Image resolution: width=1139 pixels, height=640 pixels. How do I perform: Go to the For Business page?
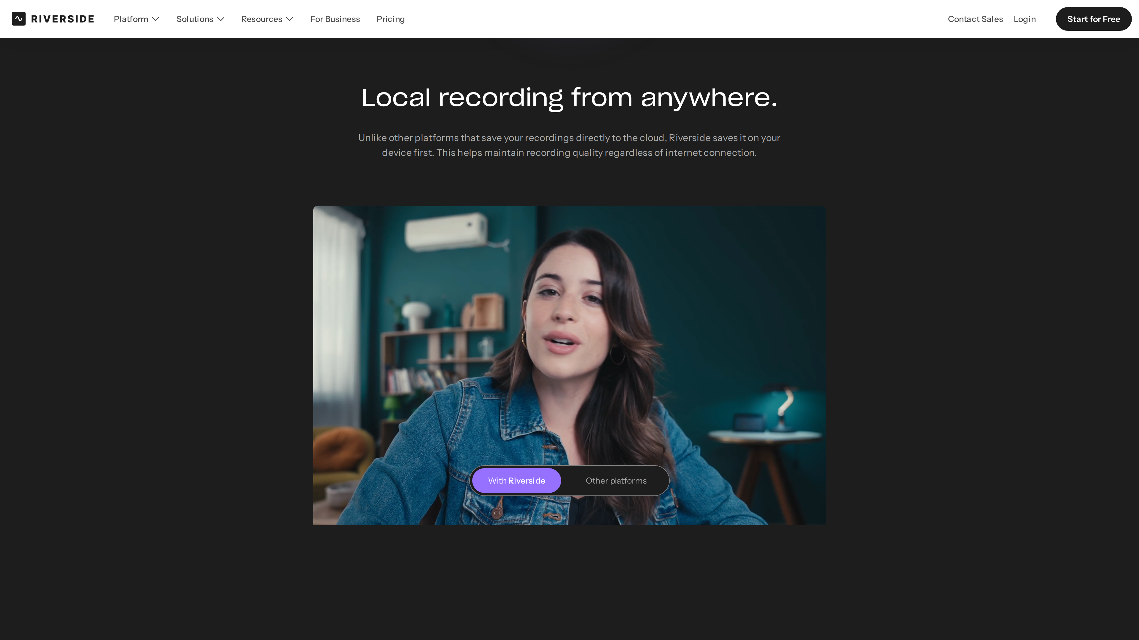coord(335,19)
